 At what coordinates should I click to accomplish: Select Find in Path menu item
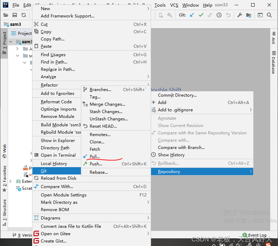pyautogui.click(x=91, y=62)
